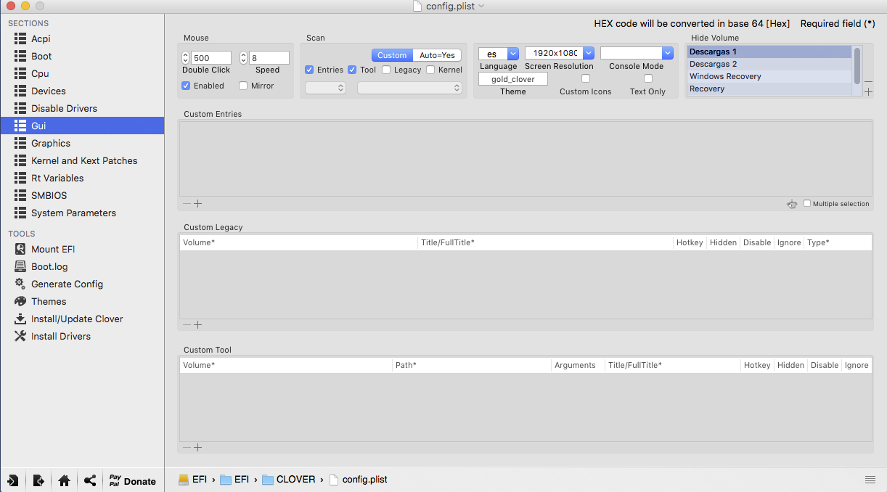Open the Themes tool
This screenshot has width=887, height=492.
[x=48, y=301]
